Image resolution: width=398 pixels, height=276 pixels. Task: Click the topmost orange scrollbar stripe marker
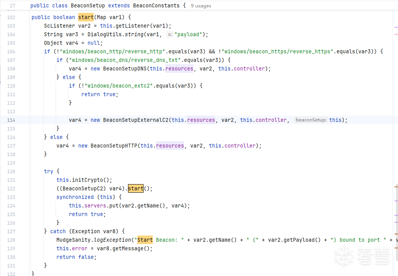(396, 188)
